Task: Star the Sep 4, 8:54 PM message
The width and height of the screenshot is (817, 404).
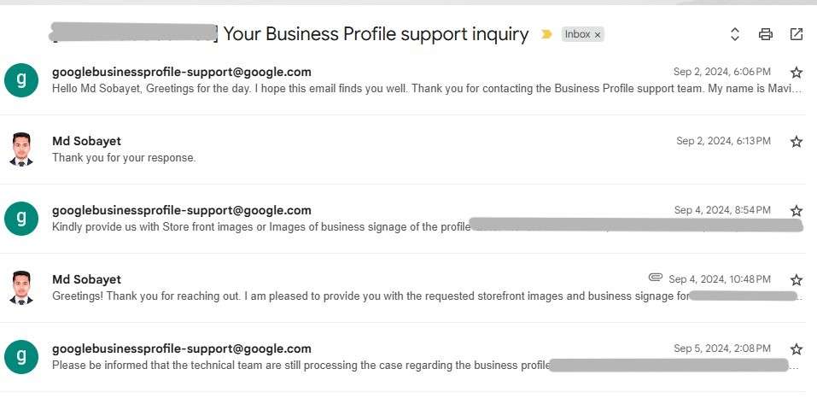Action: point(796,211)
